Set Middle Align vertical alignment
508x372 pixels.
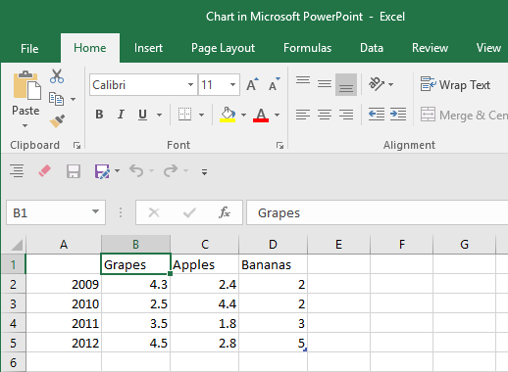coord(325,84)
